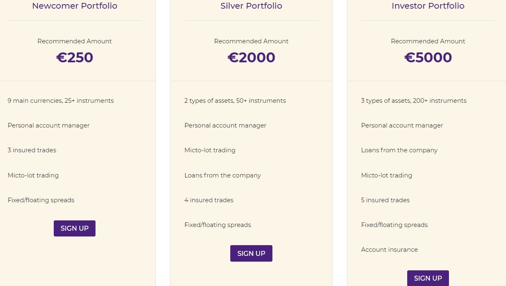Click SIGN UP under Newcomer Portfolio

pyautogui.click(x=74, y=228)
